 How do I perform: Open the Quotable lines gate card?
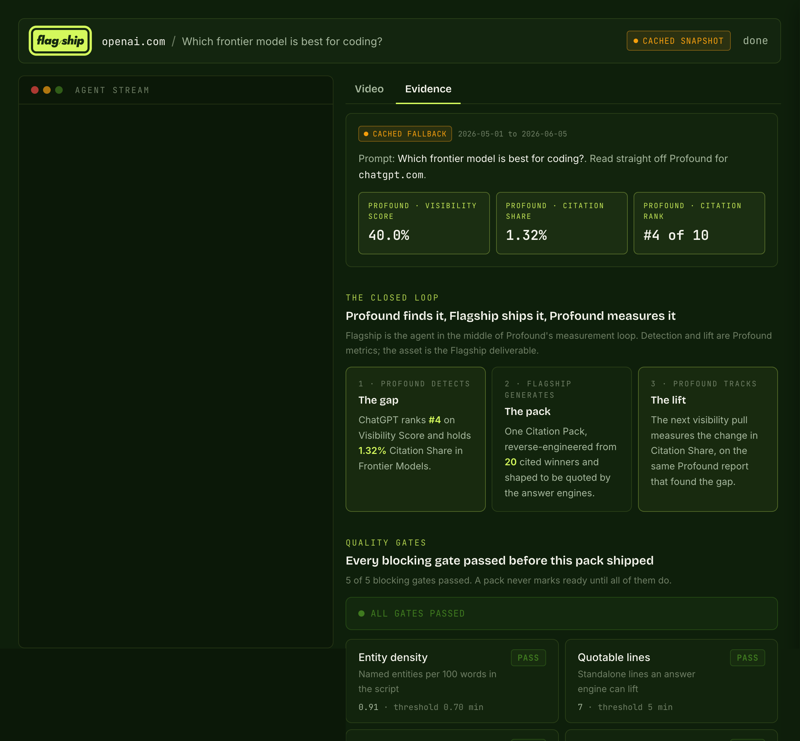(x=671, y=681)
